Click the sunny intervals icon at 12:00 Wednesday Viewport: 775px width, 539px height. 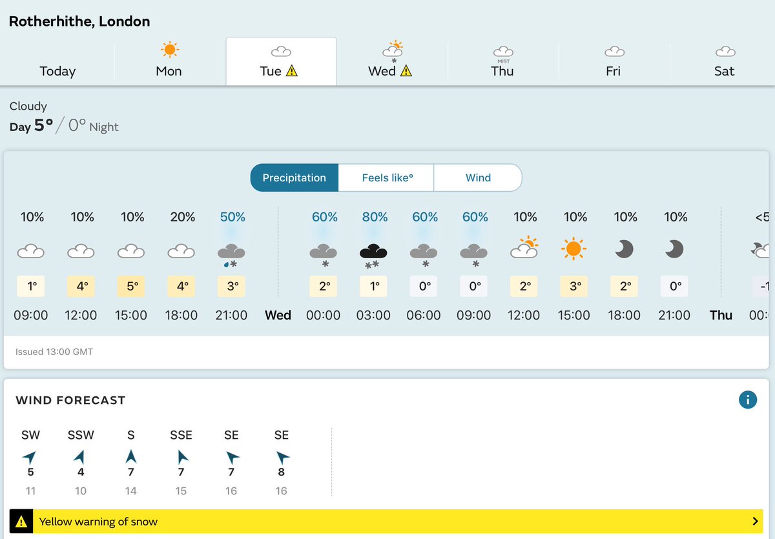coord(524,247)
